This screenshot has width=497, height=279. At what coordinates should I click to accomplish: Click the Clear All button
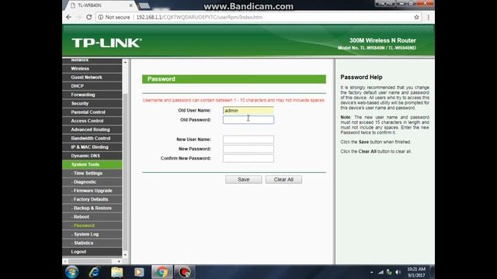(x=283, y=179)
